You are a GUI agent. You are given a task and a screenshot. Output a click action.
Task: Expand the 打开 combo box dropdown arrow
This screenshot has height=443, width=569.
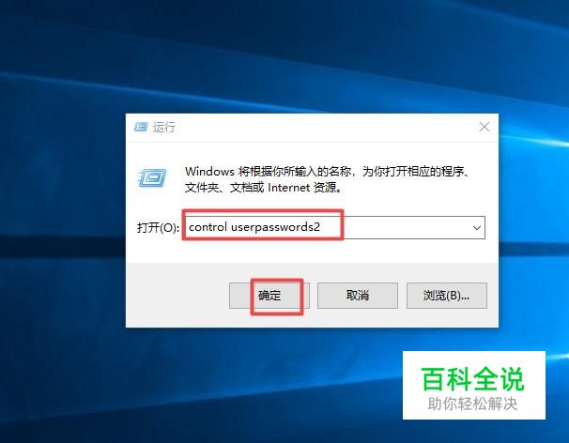pyautogui.click(x=476, y=228)
